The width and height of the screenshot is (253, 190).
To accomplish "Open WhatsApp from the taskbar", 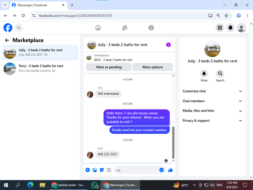I will (95, 185).
